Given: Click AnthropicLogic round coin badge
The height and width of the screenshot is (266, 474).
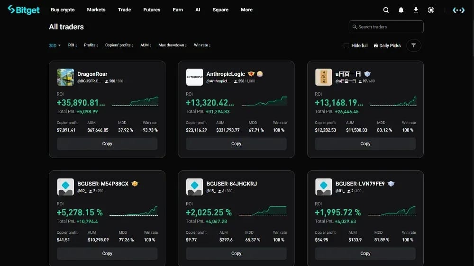Looking at the screenshot, I should pos(260,74).
